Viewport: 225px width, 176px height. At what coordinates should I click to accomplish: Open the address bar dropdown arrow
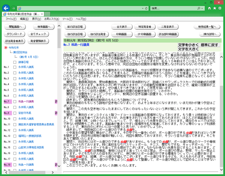point(142,8)
